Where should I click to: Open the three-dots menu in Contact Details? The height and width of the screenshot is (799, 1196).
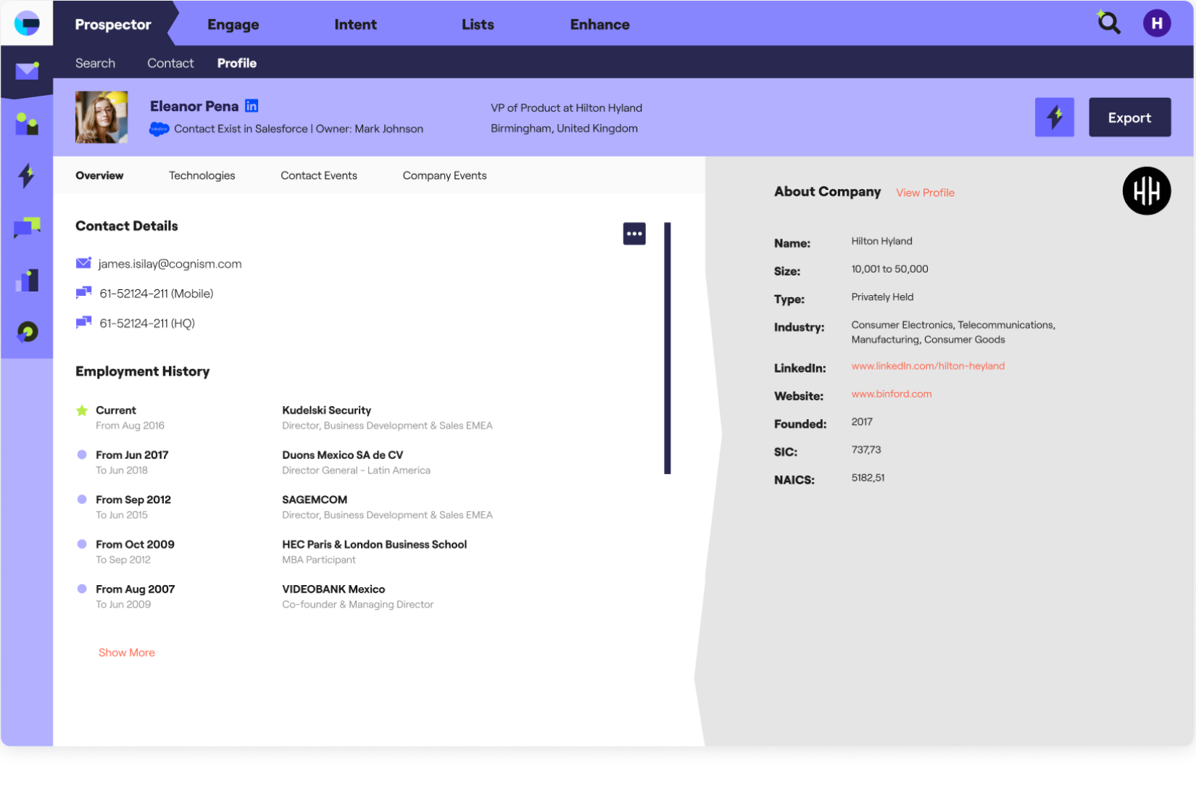click(x=634, y=233)
